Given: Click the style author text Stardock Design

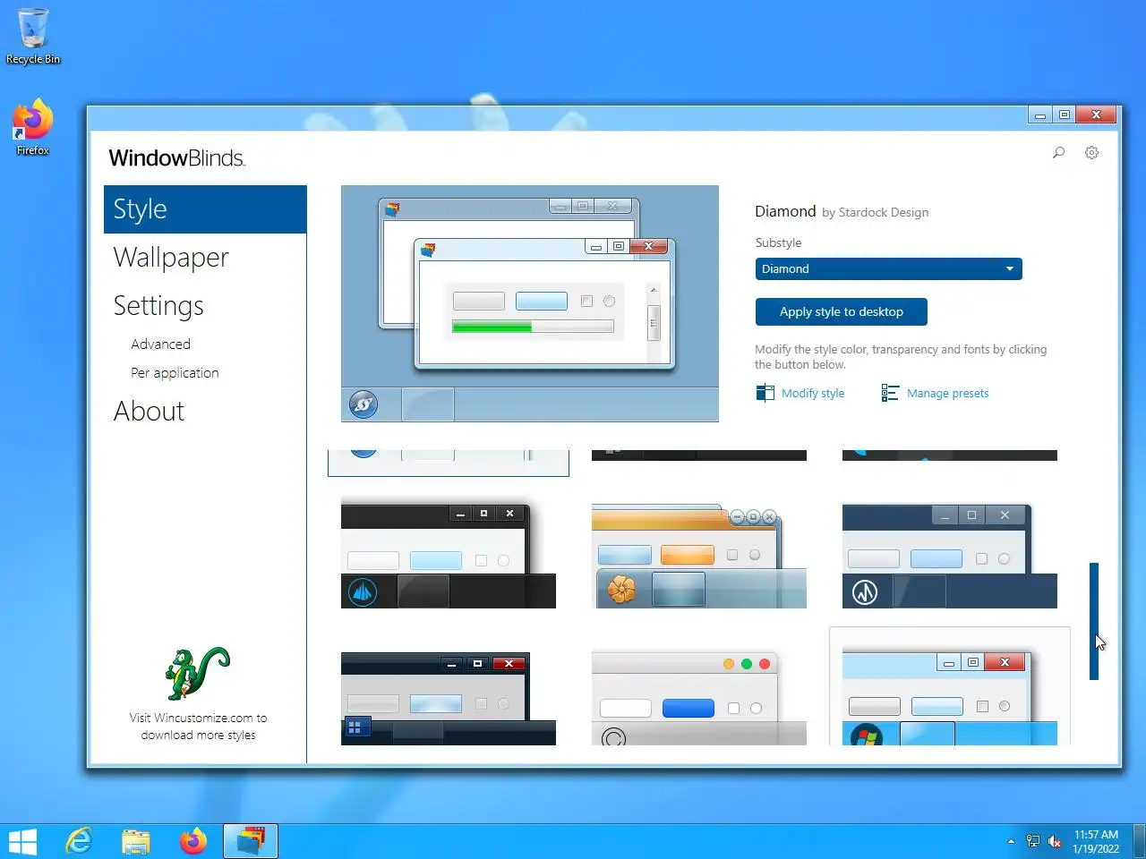Looking at the screenshot, I should pyautogui.click(x=883, y=212).
